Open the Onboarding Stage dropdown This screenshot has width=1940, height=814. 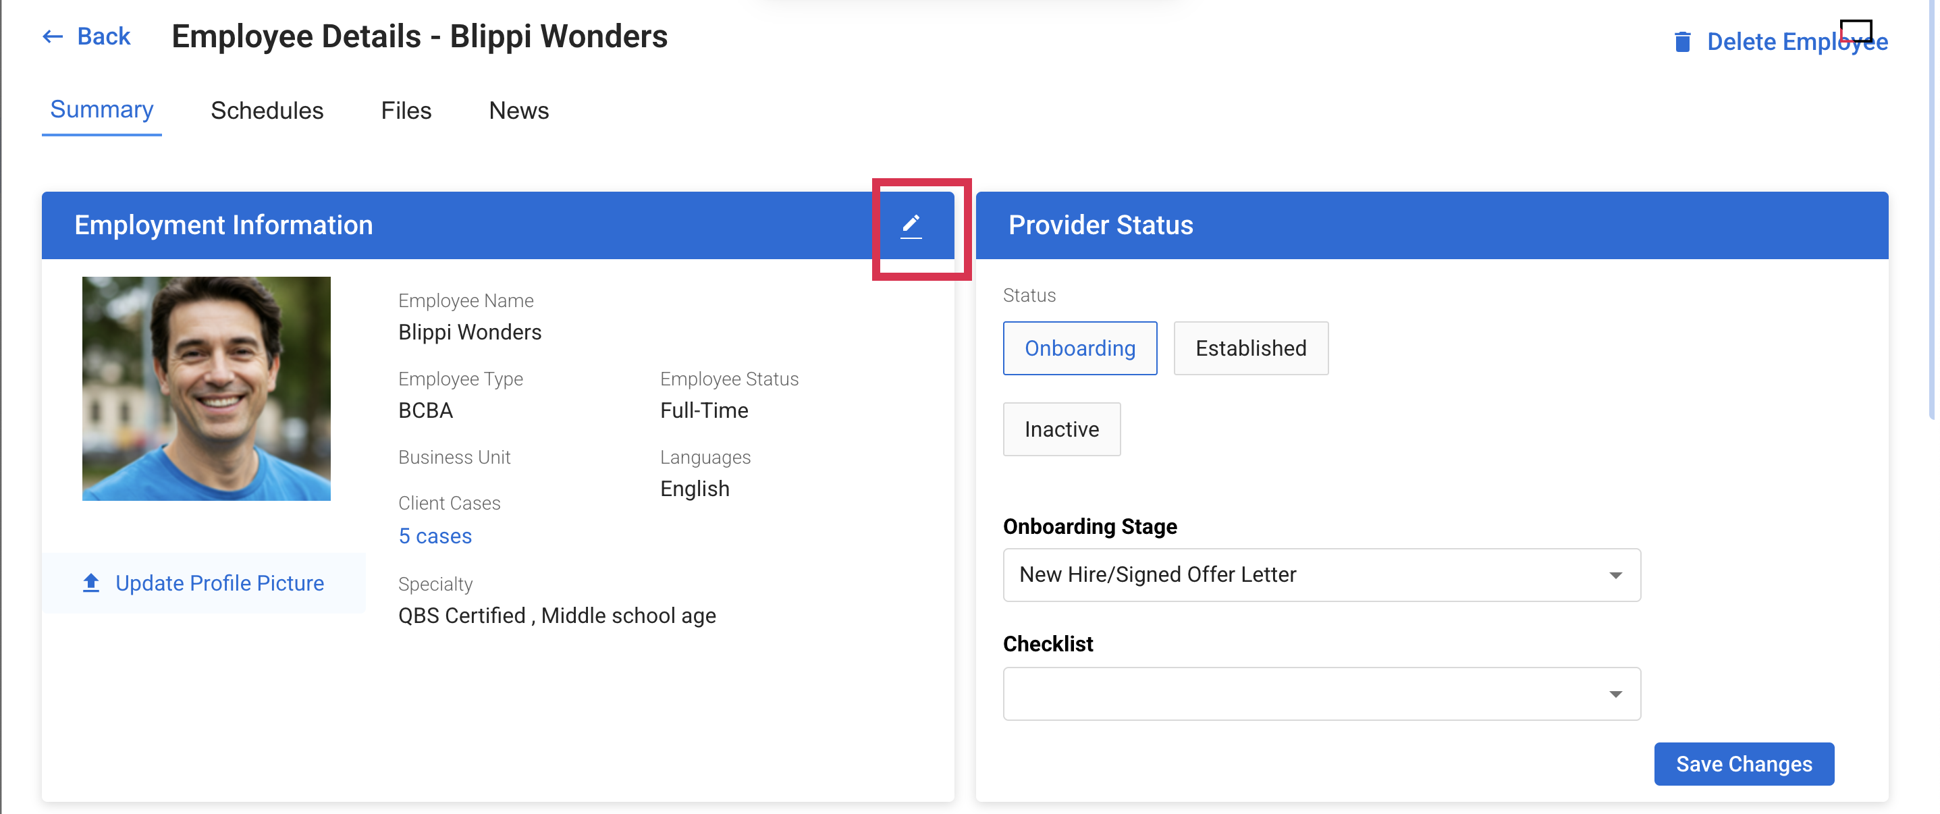click(x=1615, y=575)
